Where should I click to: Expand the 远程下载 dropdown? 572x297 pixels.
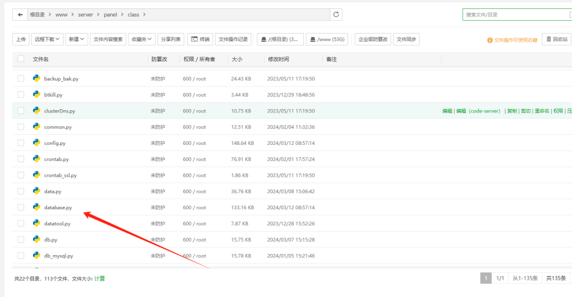47,39
